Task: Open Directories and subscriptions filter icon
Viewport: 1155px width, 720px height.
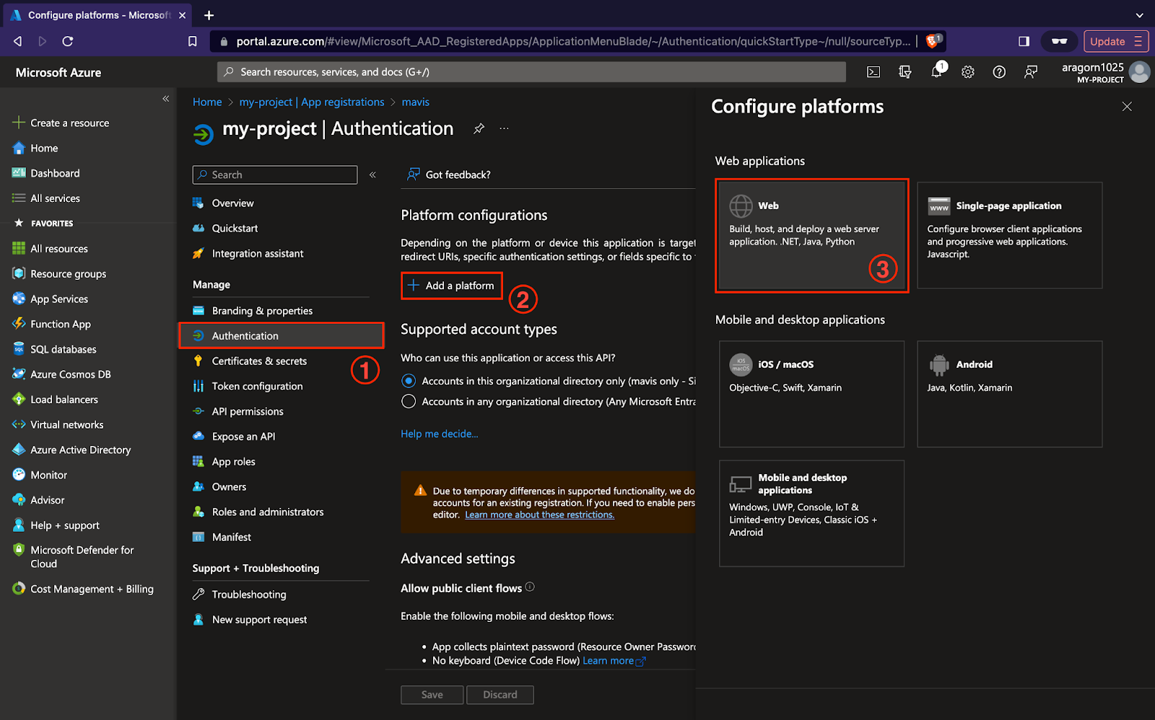Action: (905, 72)
